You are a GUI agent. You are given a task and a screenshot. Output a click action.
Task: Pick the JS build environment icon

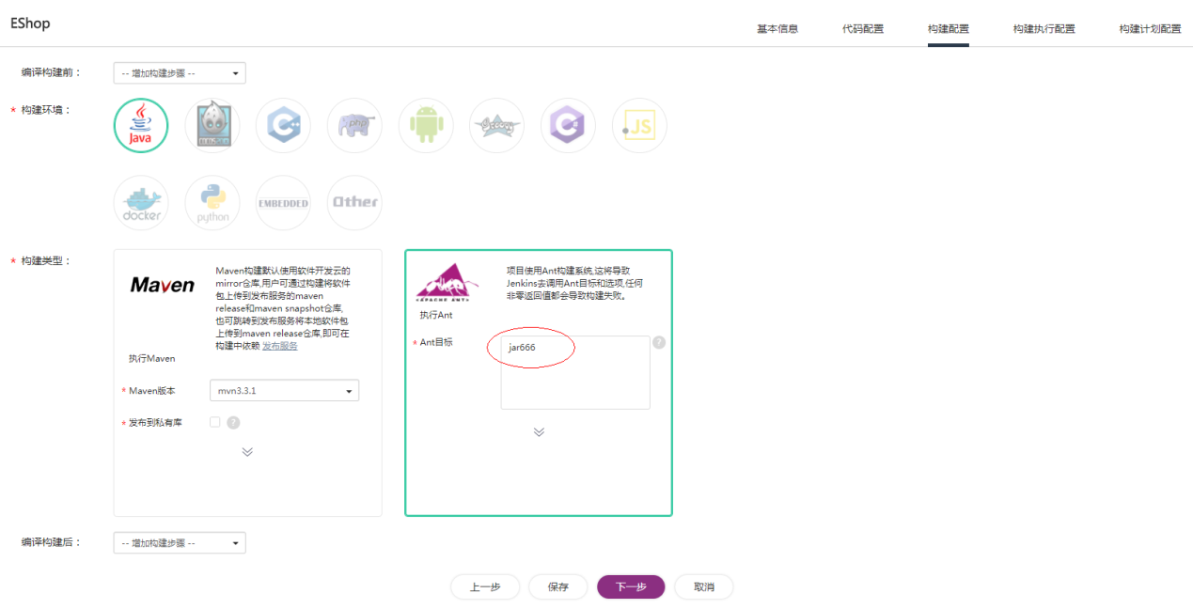click(x=639, y=126)
